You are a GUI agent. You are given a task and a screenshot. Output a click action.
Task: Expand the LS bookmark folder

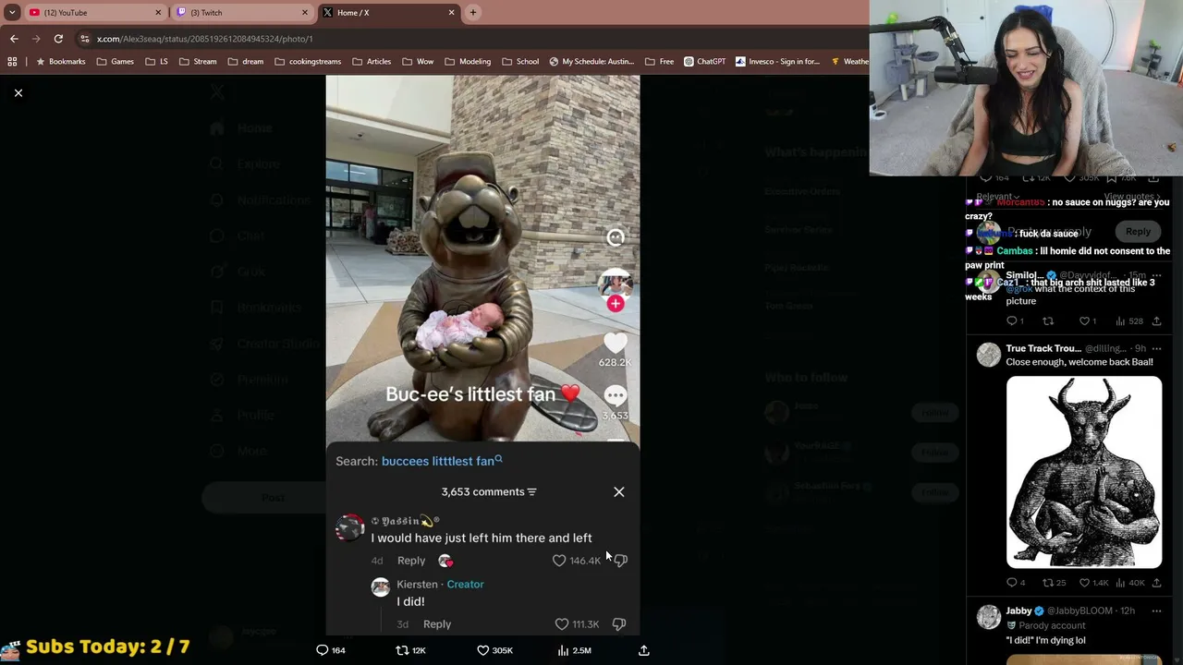coord(156,62)
